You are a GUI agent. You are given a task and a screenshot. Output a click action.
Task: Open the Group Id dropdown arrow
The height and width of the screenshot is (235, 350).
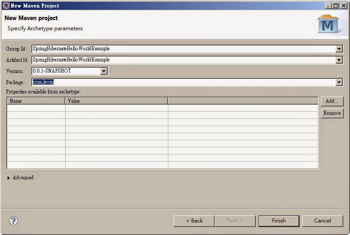coord(339,49)
